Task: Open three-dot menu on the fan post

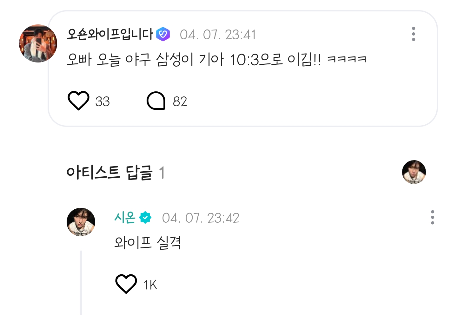Action: click(413, 34)
